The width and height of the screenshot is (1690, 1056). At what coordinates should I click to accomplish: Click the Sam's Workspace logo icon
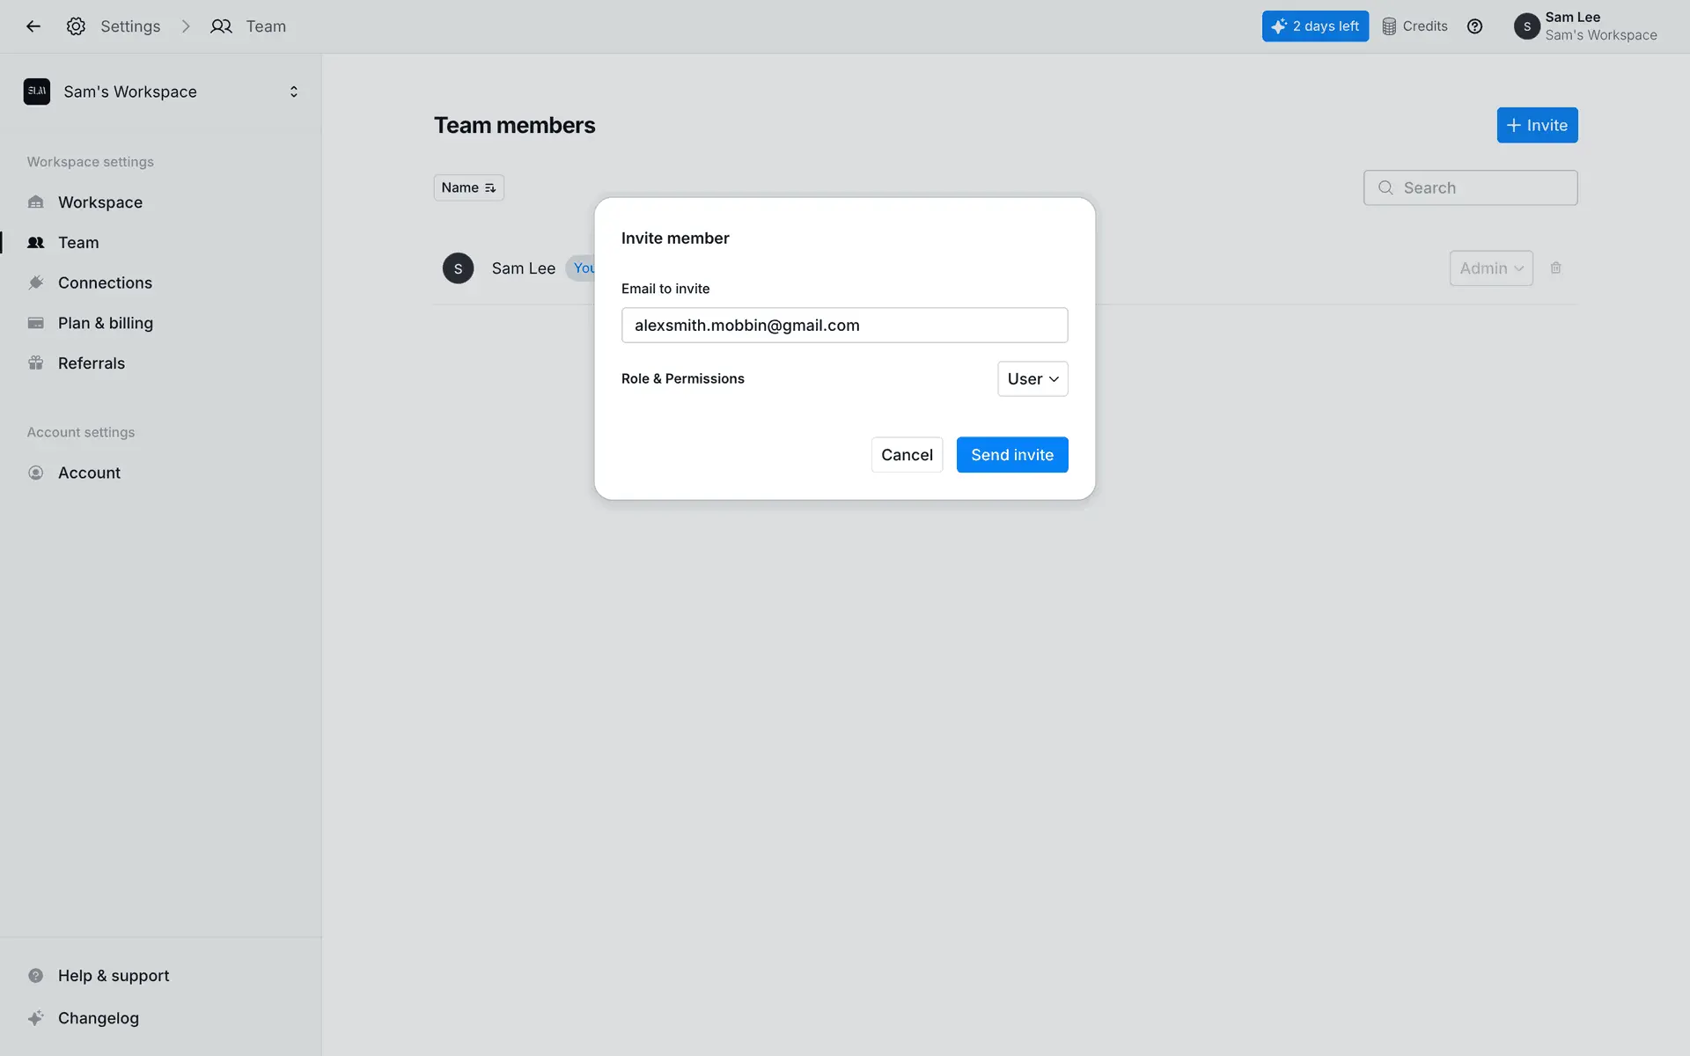37,92
